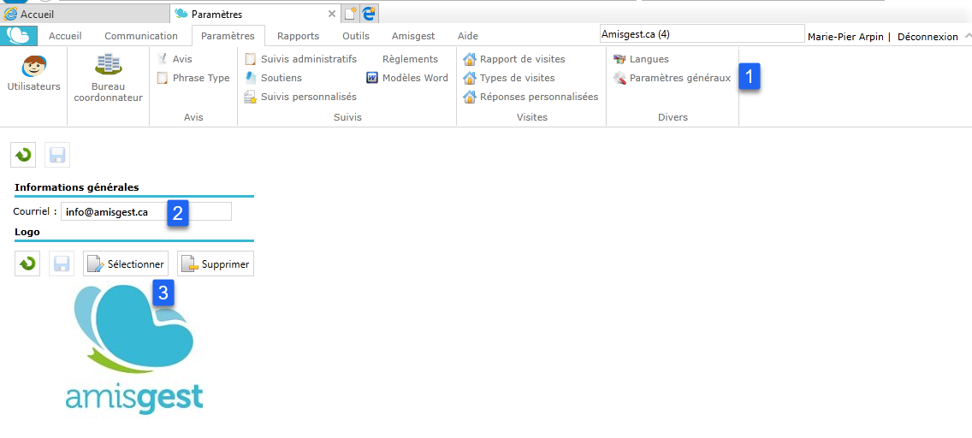Click the top save diskette icon

(57, 155)
